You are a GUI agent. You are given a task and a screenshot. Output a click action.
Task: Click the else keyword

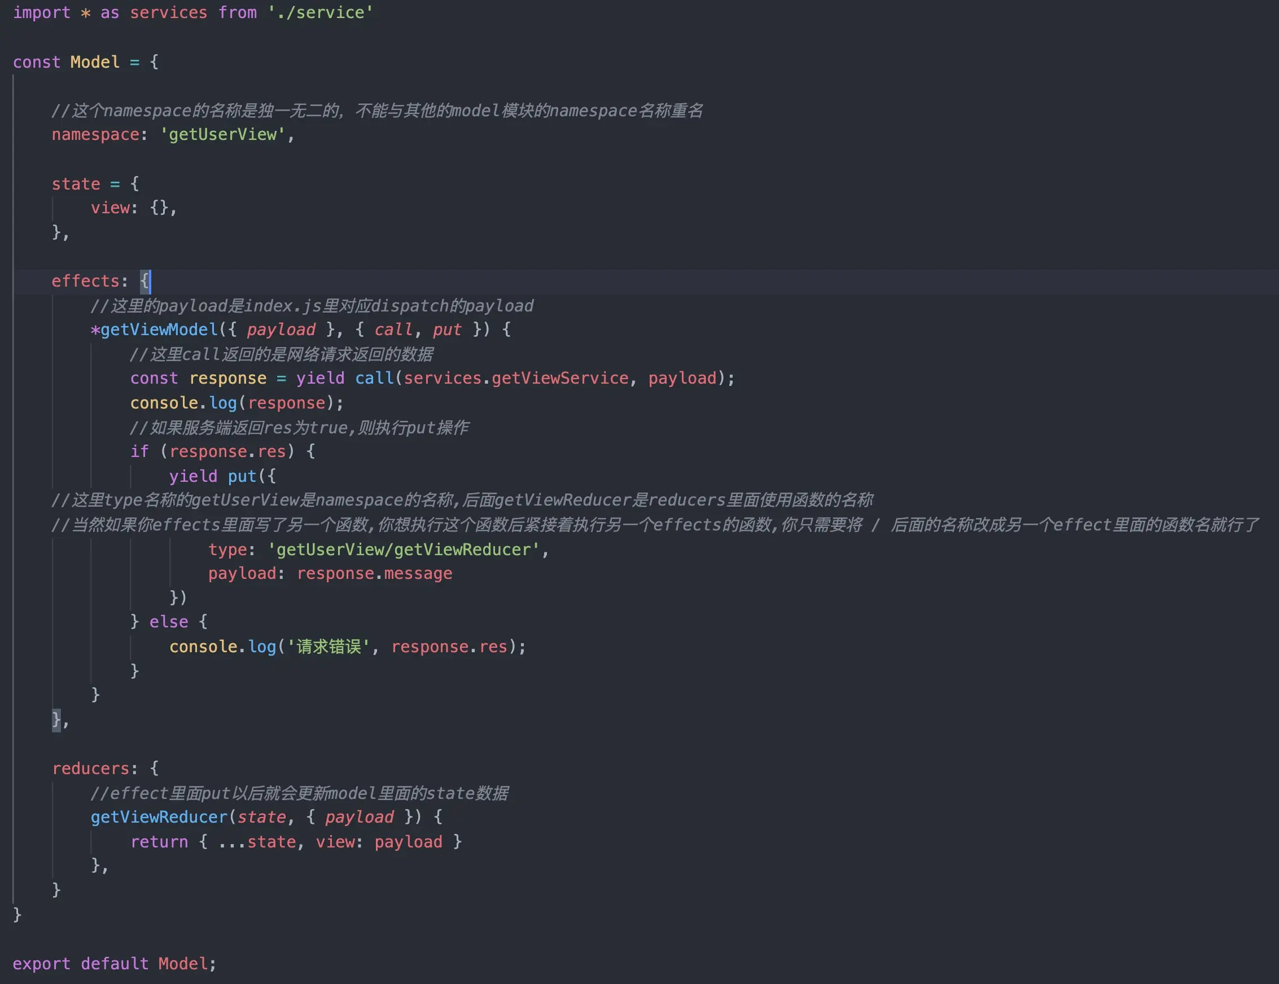[169, 622]
